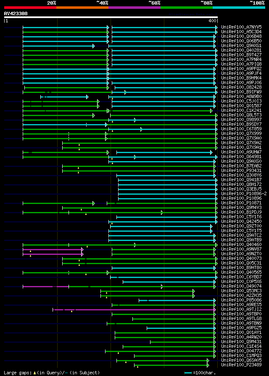Viewport: 269px width, 376px height.
Task: Click the green ~80% legend segment
Action: point(187,8)
